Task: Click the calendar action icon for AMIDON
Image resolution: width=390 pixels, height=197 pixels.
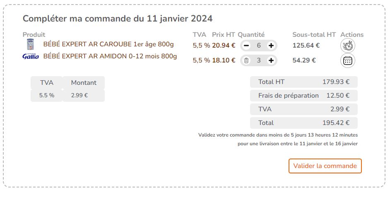Action: pos(348,61)
